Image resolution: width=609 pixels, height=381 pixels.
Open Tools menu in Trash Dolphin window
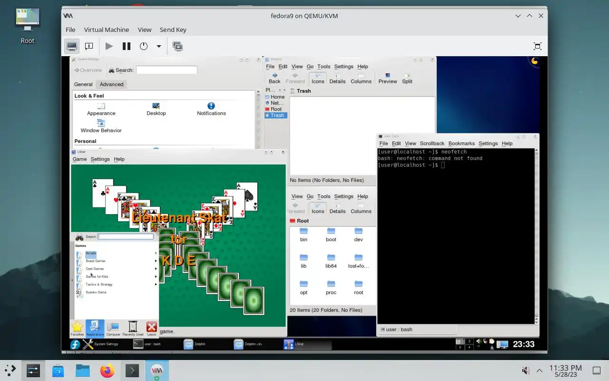(324, 67)
